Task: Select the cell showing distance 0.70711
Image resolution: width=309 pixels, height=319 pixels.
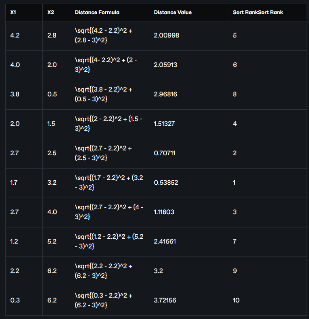Action: click(x=165, y=153)
